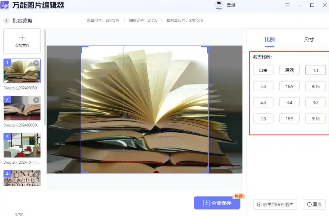Click the 免费 badge
The width and height of the screenshot is (329, 216).
pos(239,196)
